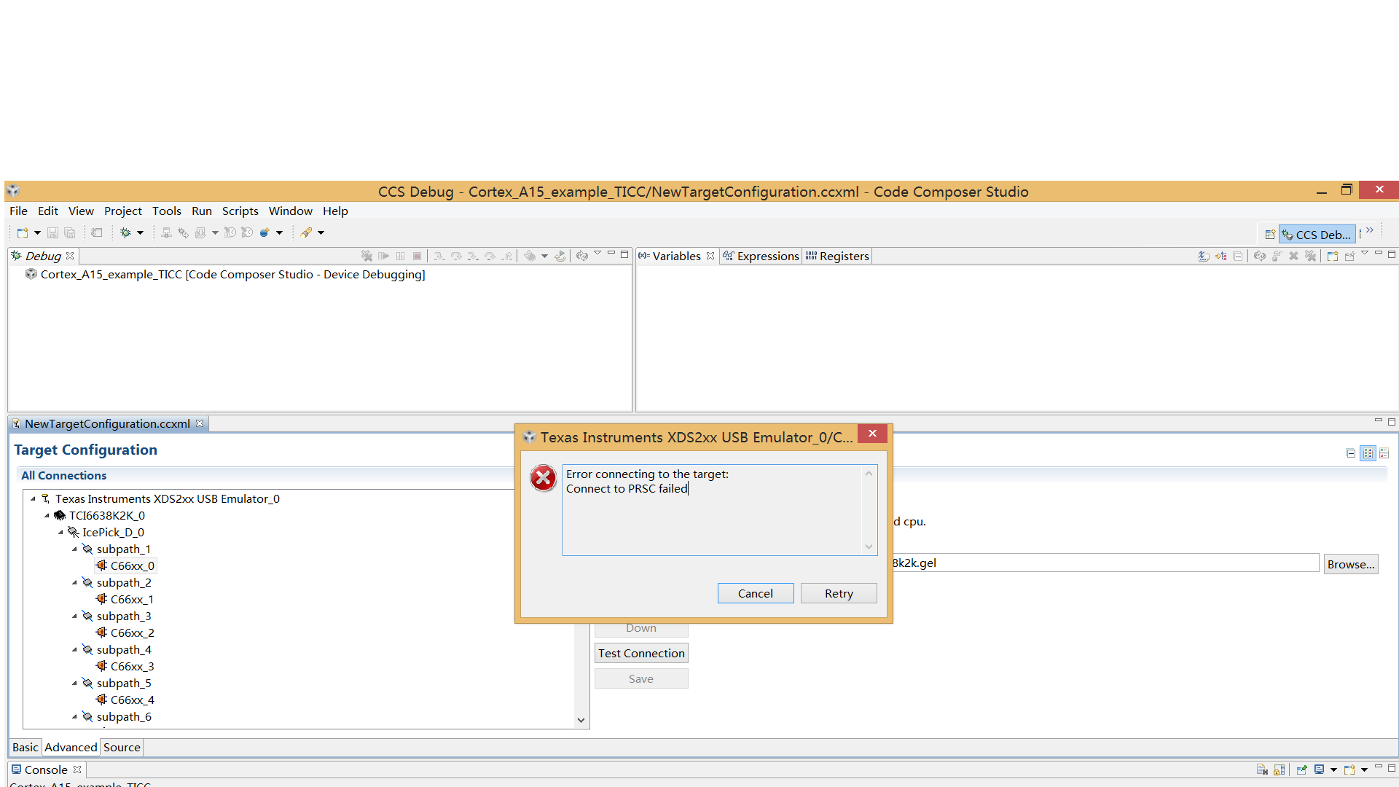
Task: Open dropdown arrow next to Debug bug icon
Action: coord(141,233)
